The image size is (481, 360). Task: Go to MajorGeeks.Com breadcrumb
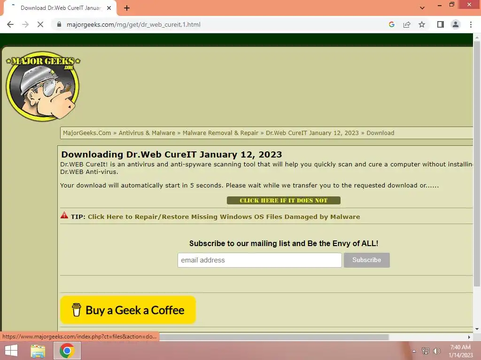click(87, 133)
